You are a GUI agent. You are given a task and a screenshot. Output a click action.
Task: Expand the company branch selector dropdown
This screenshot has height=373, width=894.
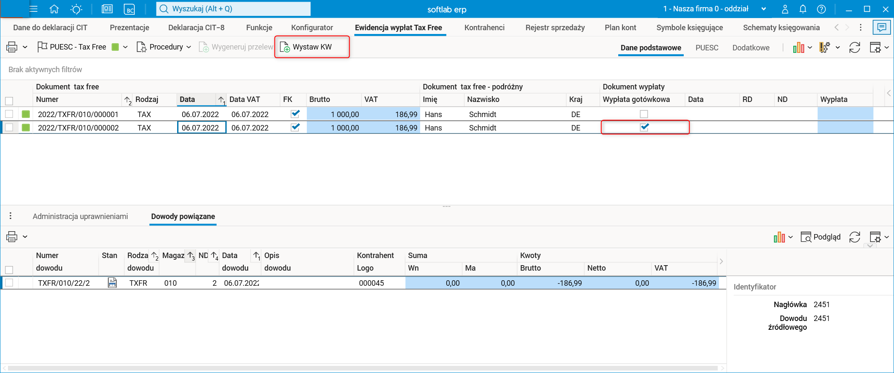click(763, 9)
